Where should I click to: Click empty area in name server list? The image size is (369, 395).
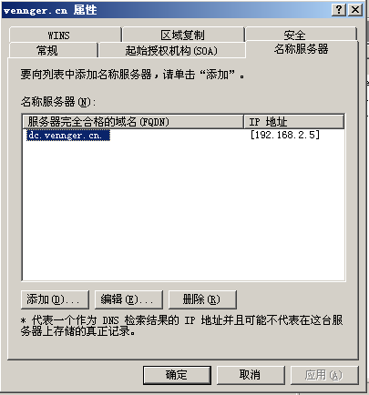183,212
